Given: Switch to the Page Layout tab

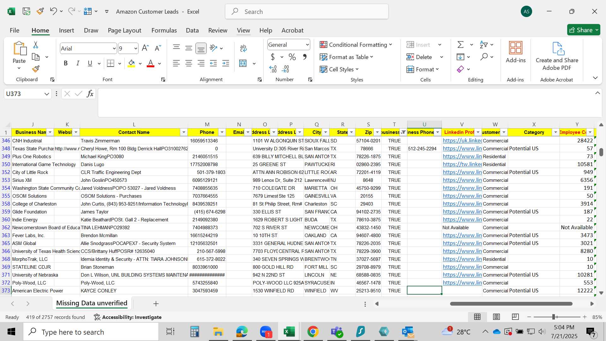Looking at the screenshot, I should coord(124,30).
